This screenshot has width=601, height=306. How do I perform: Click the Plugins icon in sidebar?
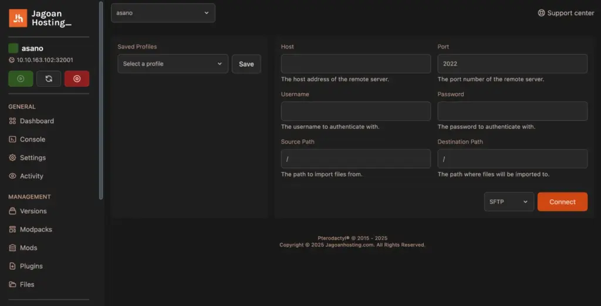coord(12,266)
